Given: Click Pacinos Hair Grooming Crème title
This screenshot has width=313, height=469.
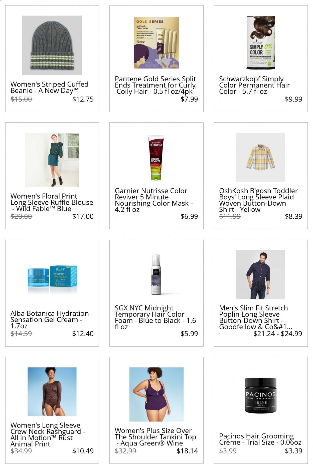Looking at the screenshot, I should point(260,439).
